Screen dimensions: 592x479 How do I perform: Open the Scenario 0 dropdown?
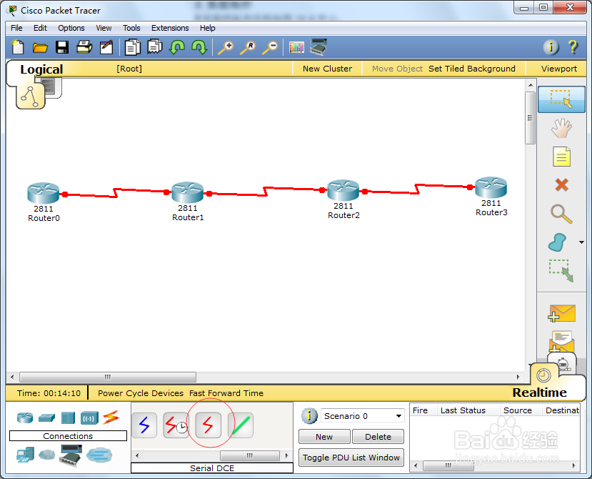tap(363, 416)
